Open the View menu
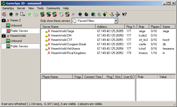 tap(31, 8)
